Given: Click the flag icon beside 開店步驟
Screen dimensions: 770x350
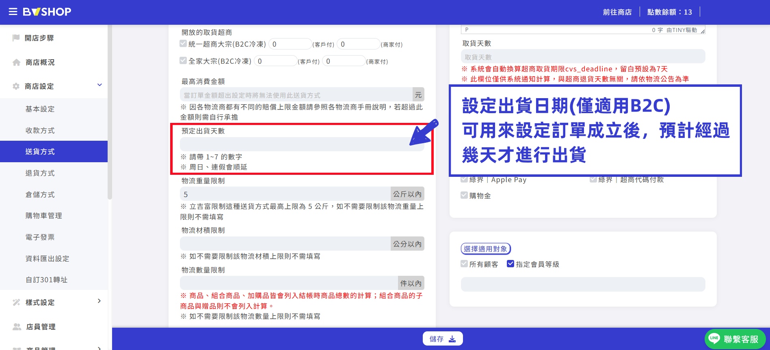Looking at the screenshot, I should tap(16, 38).
